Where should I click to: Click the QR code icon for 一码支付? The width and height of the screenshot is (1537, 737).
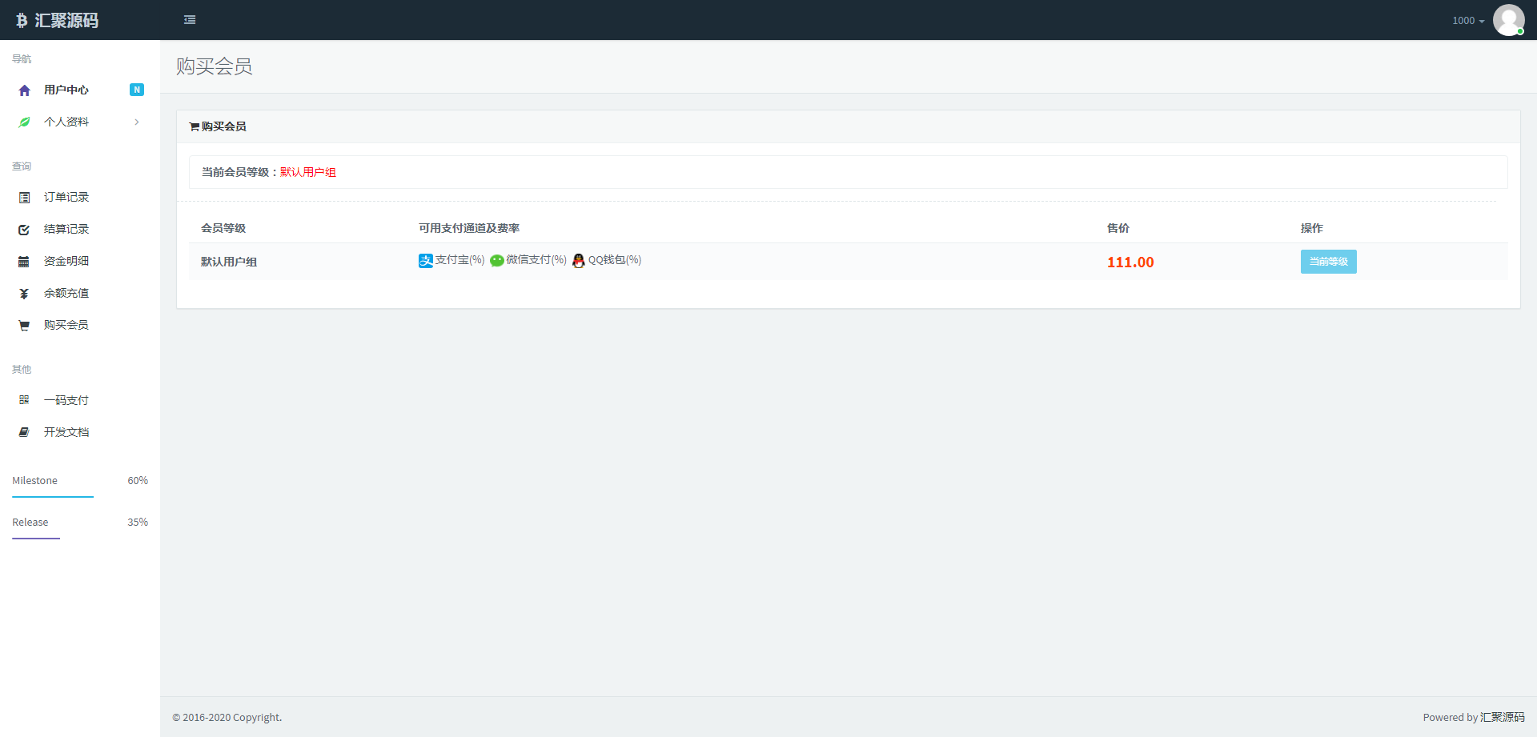[24, 400]
